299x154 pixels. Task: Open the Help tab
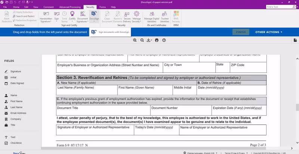[113, 7]
